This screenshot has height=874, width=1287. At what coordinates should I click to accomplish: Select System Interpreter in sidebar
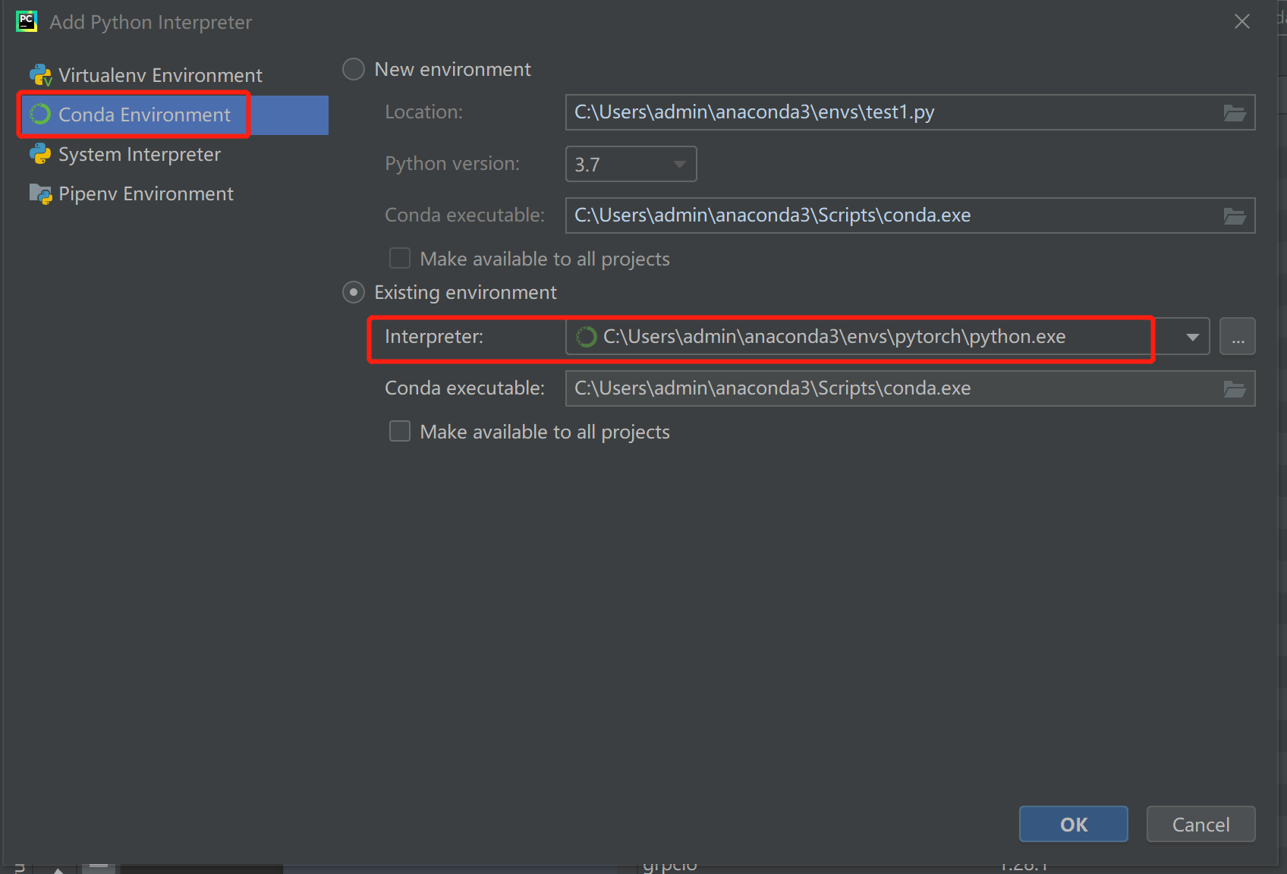[x=175, y=154]
